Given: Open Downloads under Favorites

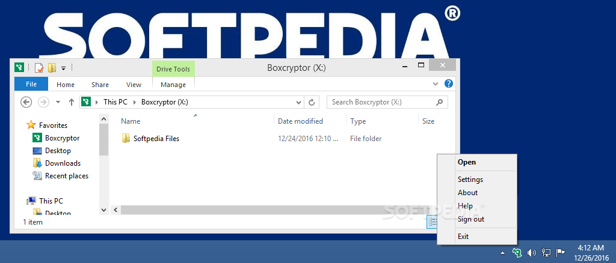Looking at the screenshot, I should [x=63, y=163].
